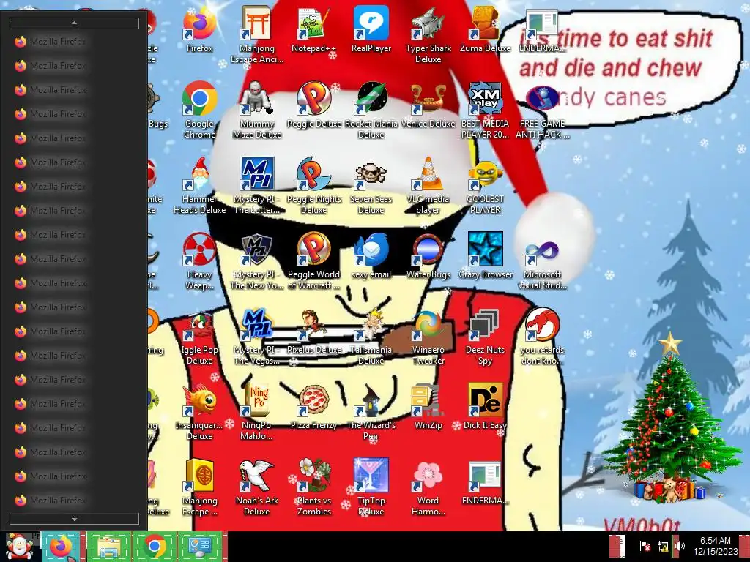The image size is (750, 562).
Task: Open Control Panel taskbar button
Action: [199, 547]
